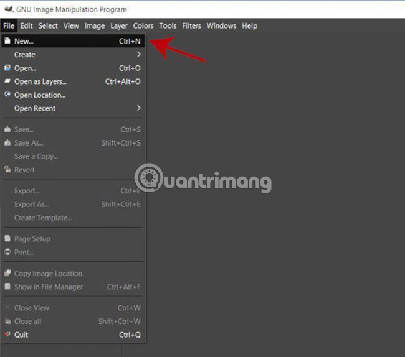Click the Show in File Manager icon
The height and width of the screenshot is (357, 405).
click(7, 286)
